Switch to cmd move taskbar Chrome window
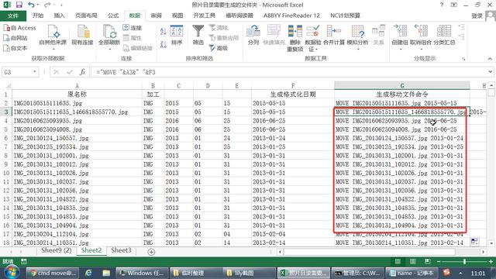This screenshot has height=279, width=496. (x=53, y=273)
